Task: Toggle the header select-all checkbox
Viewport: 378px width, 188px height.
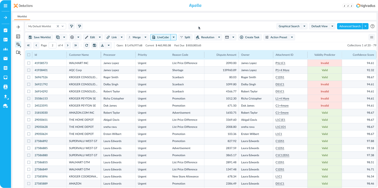Action: coord(29,55)
